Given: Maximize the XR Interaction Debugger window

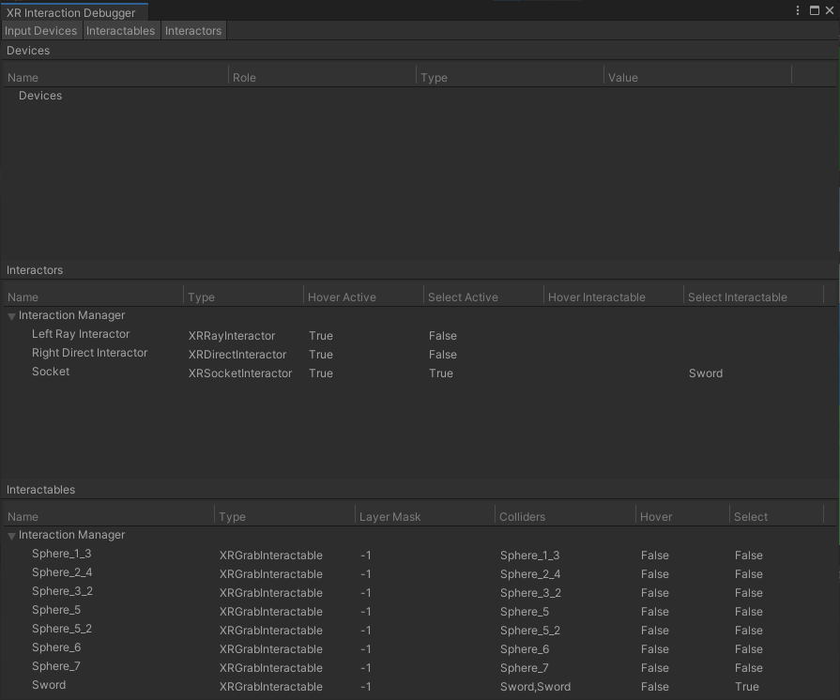Looking at the screenshot, I should tap(815, 11).
